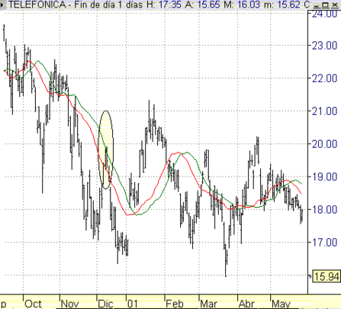The height and width of the screenshot is (309, 341).
Task: Minimize the TELEFONICA chart window
Action: coord(316,5)
